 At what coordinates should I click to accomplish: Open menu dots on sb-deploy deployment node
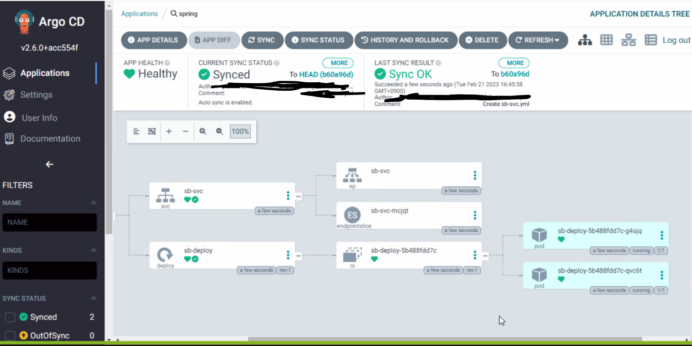pos(288,255)
